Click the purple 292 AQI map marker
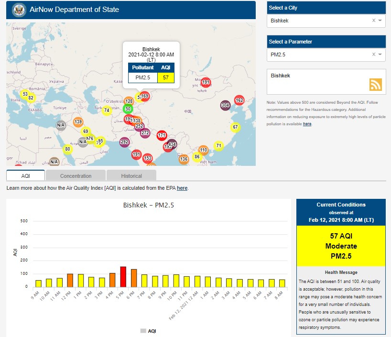 pyautogui.click(x=124, y=142)
